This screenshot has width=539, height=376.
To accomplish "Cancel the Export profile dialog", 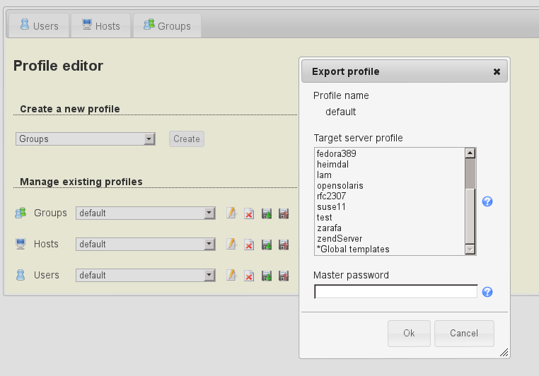I will point(464,333).
